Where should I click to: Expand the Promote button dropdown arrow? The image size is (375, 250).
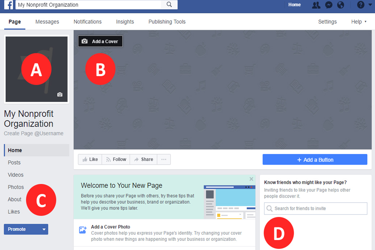point(44,229)
